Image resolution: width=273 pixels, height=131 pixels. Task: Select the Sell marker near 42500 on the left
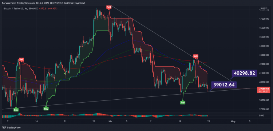click(x=21, y=60)
